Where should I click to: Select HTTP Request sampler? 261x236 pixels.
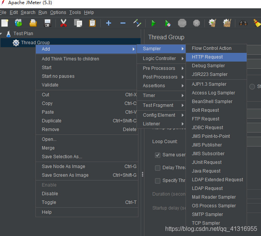point(216,57)
